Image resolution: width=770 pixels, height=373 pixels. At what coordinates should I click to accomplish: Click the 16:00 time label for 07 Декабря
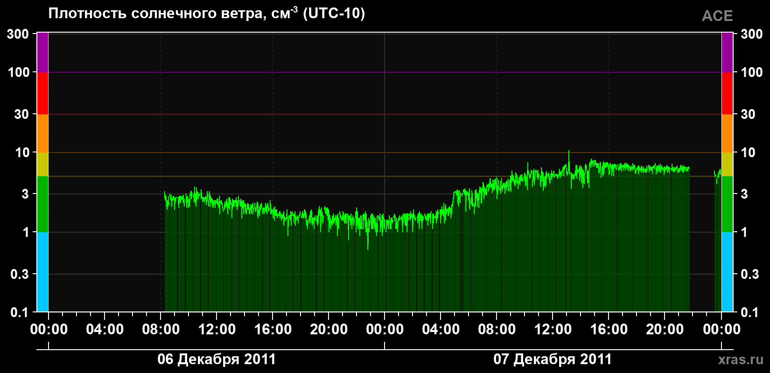[x=609, y=330]
